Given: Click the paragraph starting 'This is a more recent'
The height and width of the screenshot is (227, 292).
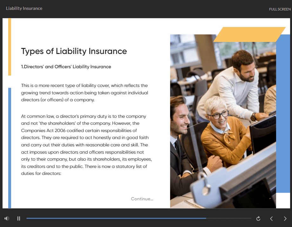Looking at the screenshot, I should click(x=84, y=93).
